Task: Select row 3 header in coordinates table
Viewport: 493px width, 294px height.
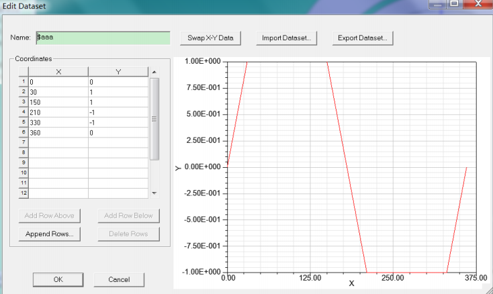Action: pyautogui.click(x=24, y=102)
